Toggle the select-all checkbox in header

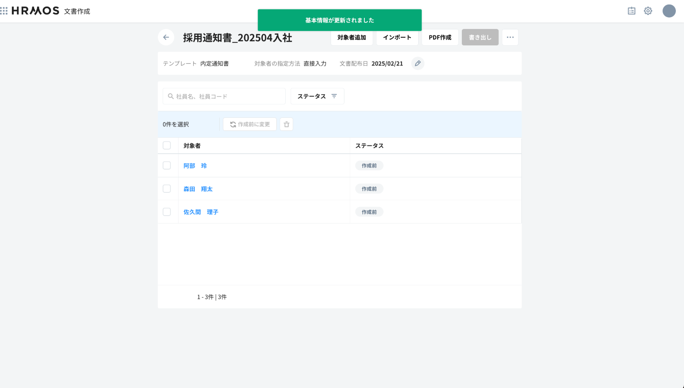click(x=167, y=145)
